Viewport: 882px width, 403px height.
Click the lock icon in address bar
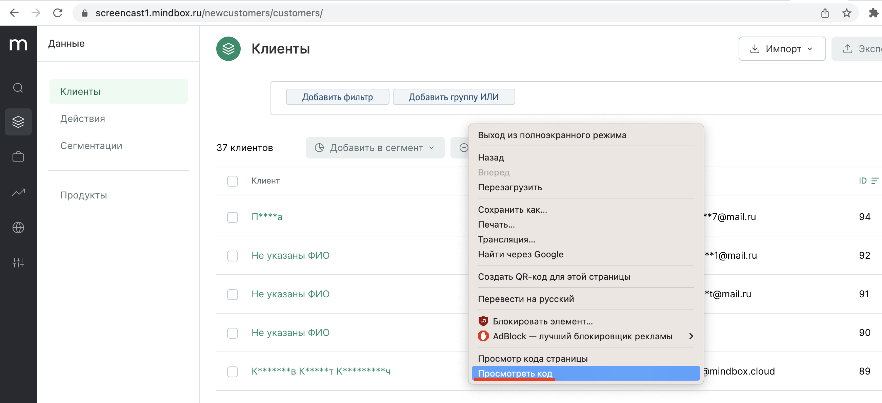point(84,13)
